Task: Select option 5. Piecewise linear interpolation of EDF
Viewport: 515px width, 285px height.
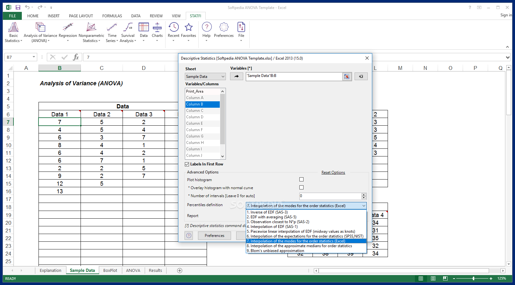Action: 306,231
